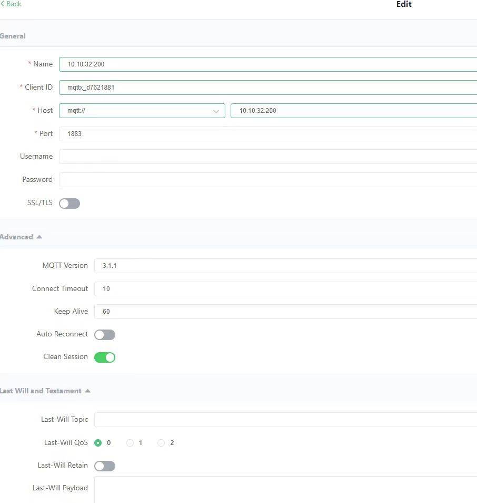The image size is (477, 503).
Task: Select Last-Will QoS 0 radio button
Action: click(98, 443)
